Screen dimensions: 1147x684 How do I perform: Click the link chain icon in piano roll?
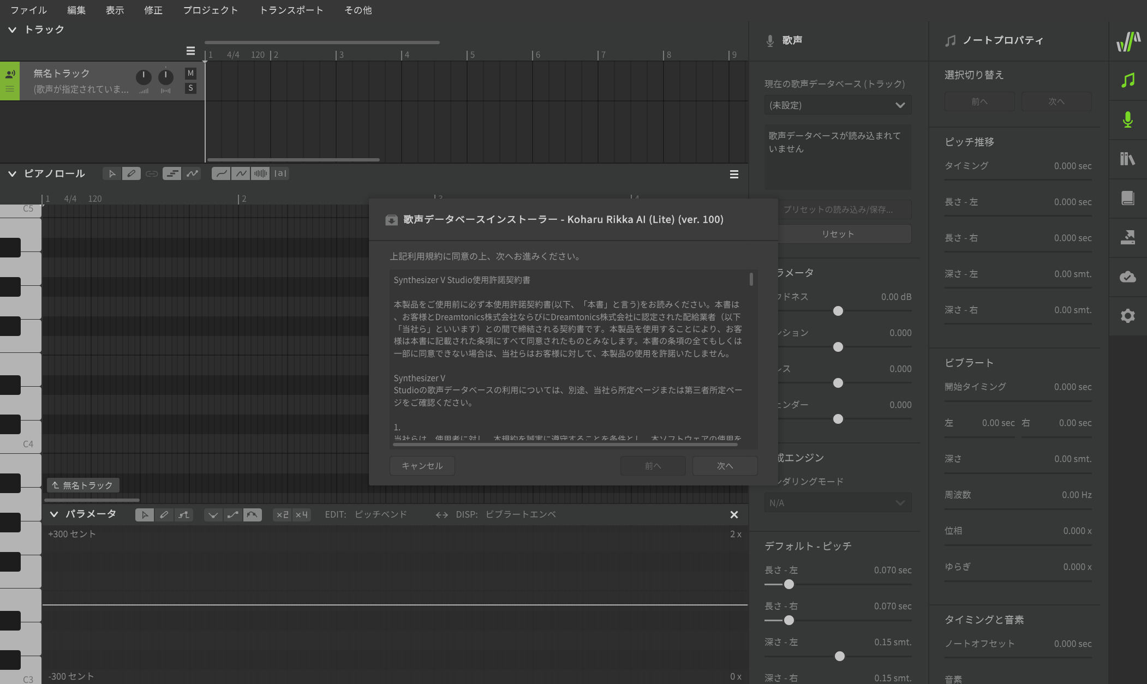[x=152, y=173]
